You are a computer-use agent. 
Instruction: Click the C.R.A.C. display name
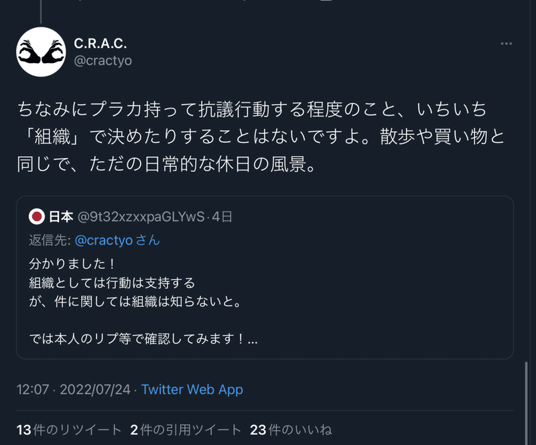point(100,44)
